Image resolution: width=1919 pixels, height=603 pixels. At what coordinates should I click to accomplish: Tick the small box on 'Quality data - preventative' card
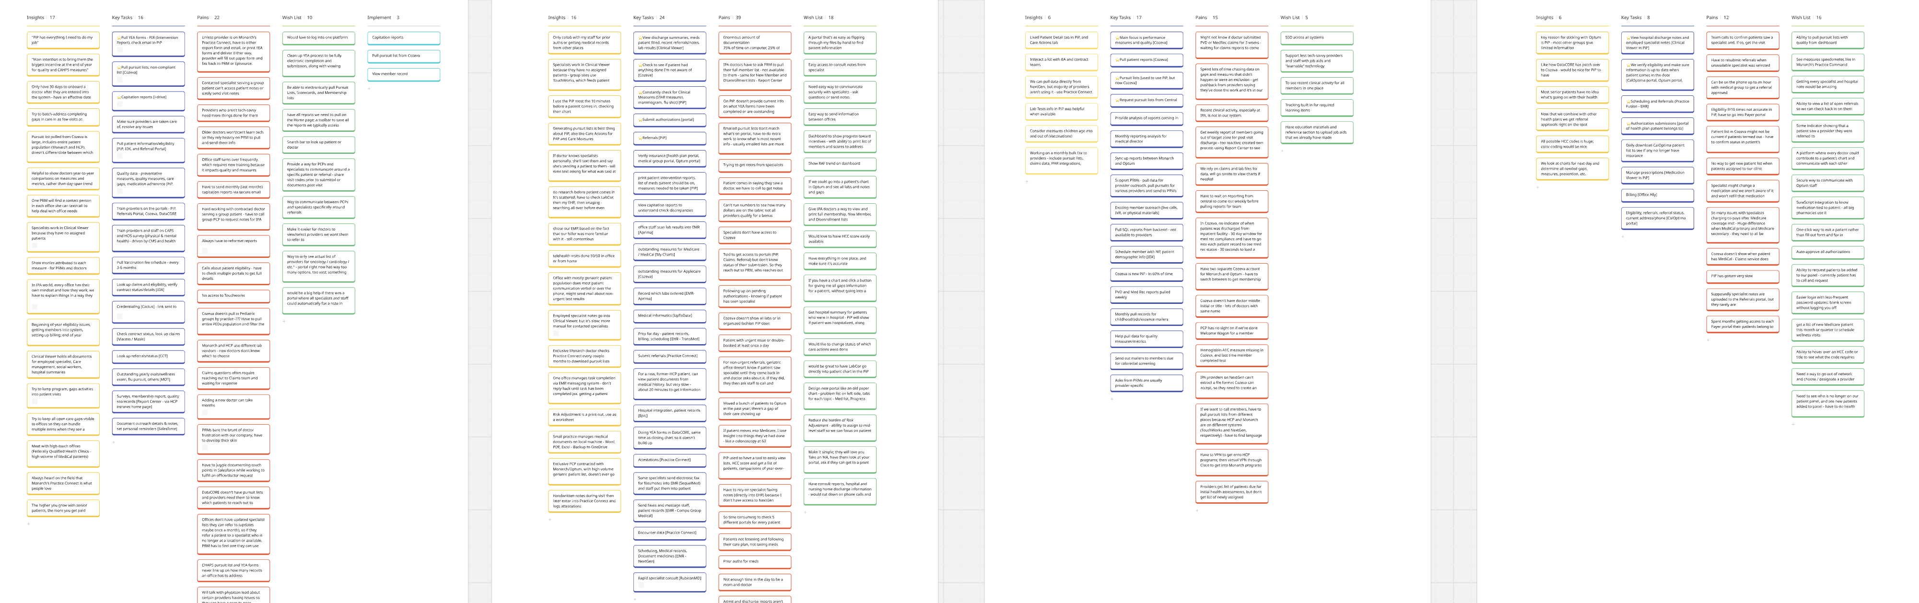(x=119, y=191)
